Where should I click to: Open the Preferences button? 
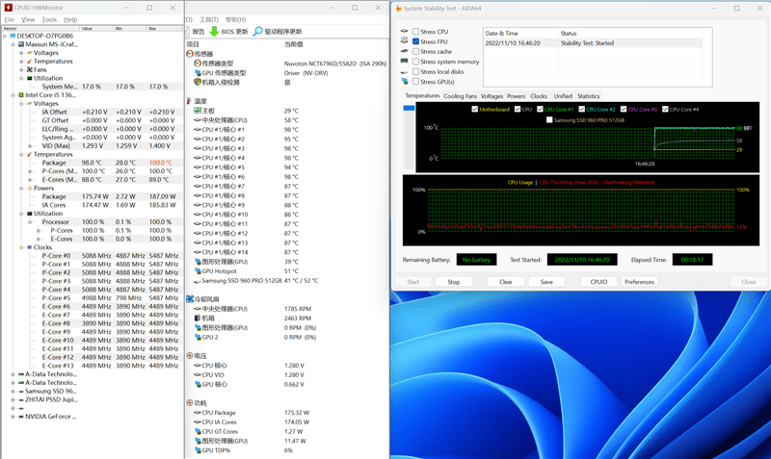tap(639, 282)
